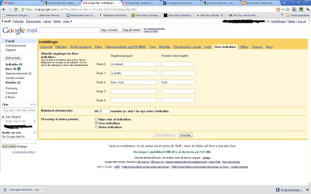Open the RSS feed icon in address bar
The width and height of the screenshot is (311, 194).
click(278, 9)
